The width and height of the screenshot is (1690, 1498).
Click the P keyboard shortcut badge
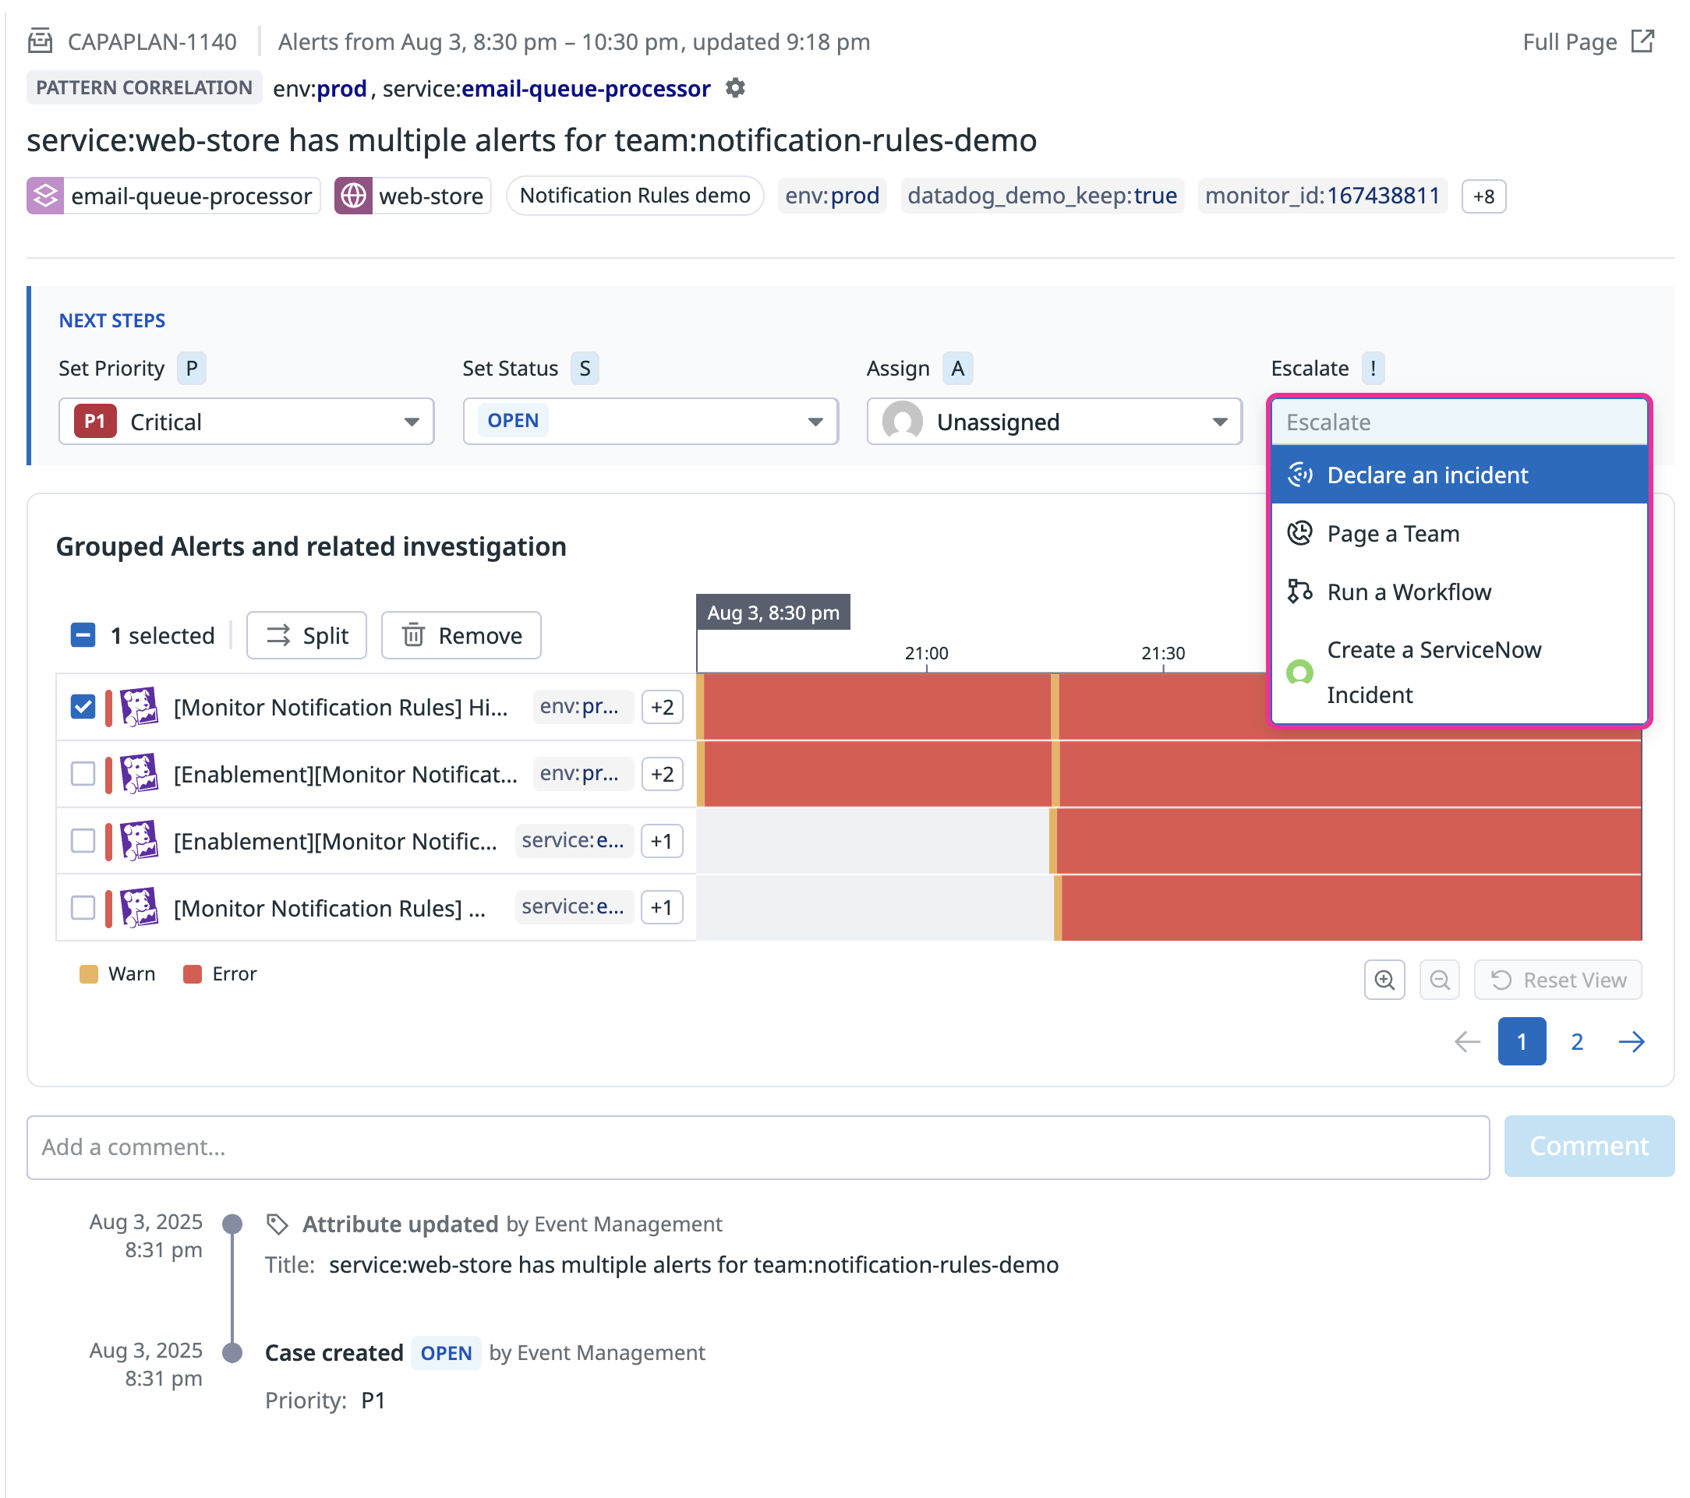[x=192, y=368]
